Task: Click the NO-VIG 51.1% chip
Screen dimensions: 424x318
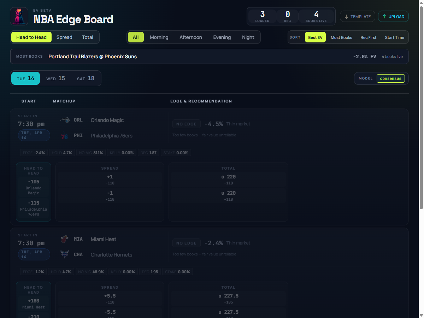Action: click(90, 153)
